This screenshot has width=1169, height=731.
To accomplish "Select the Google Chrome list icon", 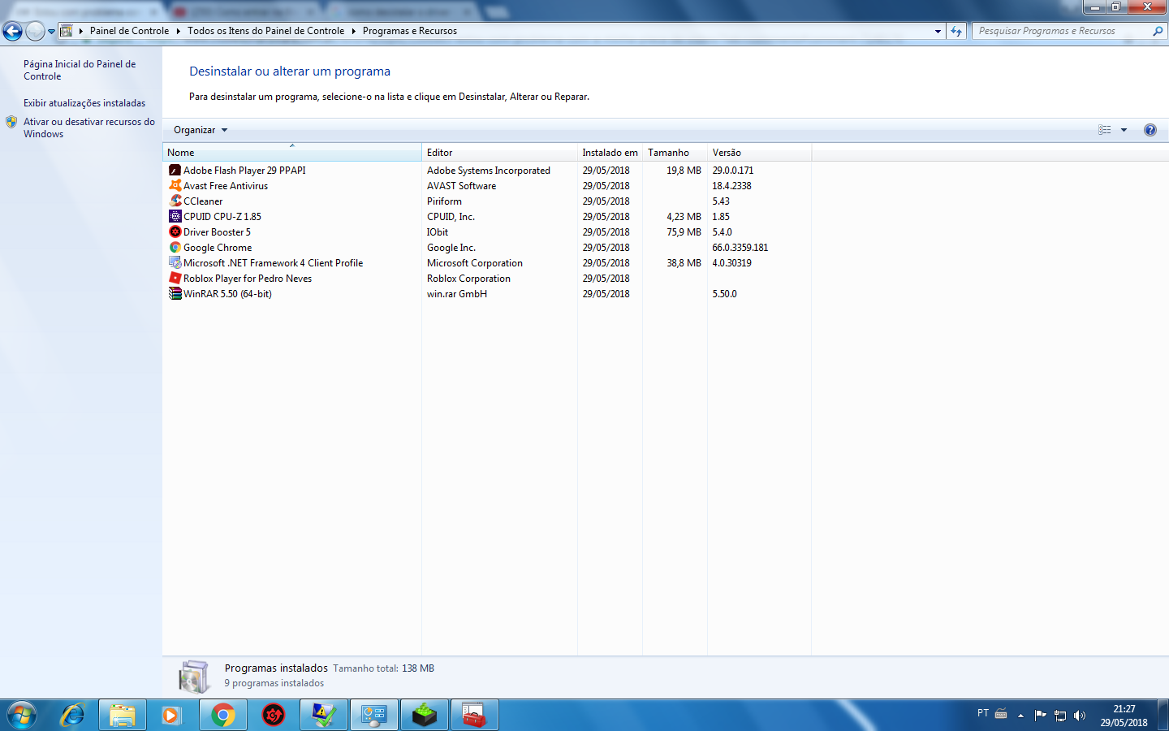I will click(x=175, y=248).
